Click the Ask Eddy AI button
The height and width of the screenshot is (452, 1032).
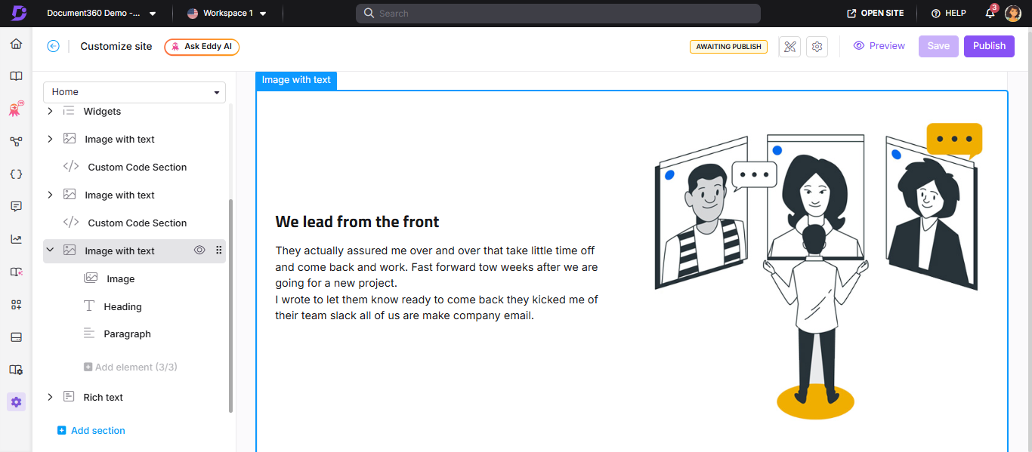click(x=202, y=47)
